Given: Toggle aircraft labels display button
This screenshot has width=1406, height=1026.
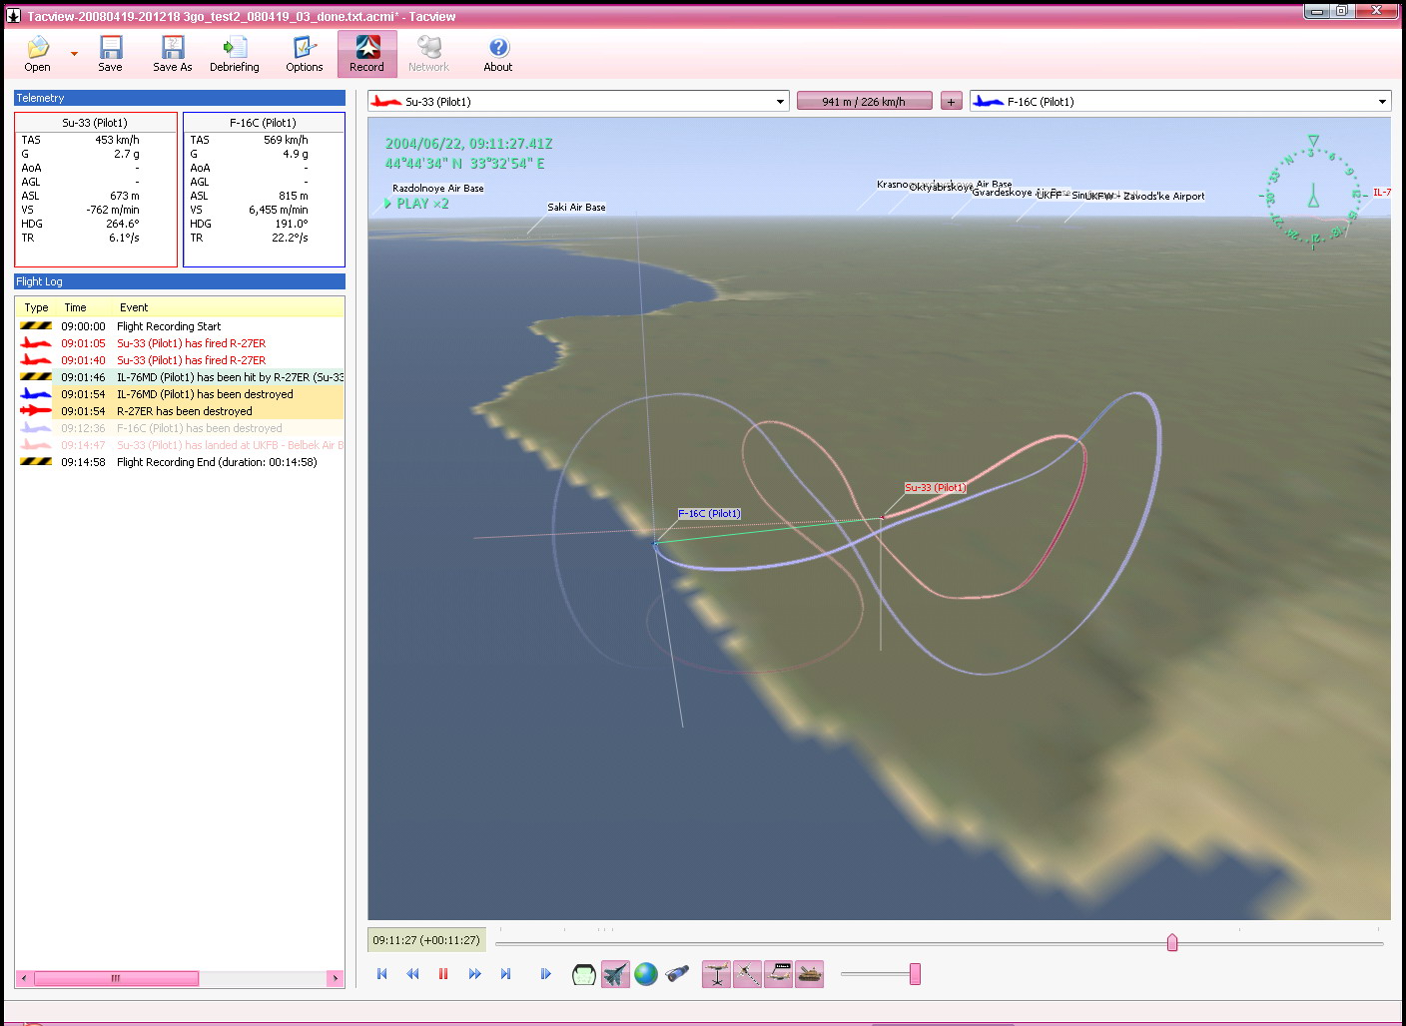Looking at the screenshot, I should pos(779,974).
